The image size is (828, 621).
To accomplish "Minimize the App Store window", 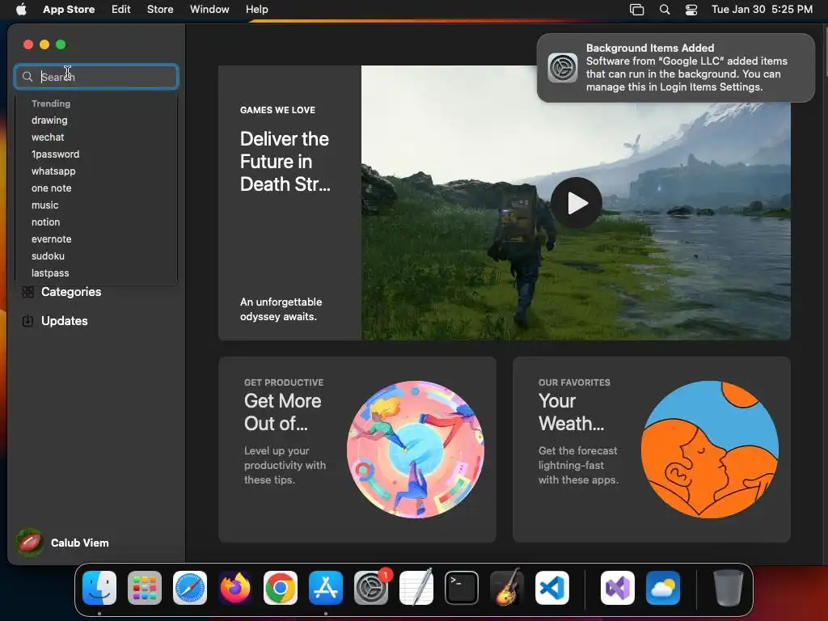I will tap(44, 45).
